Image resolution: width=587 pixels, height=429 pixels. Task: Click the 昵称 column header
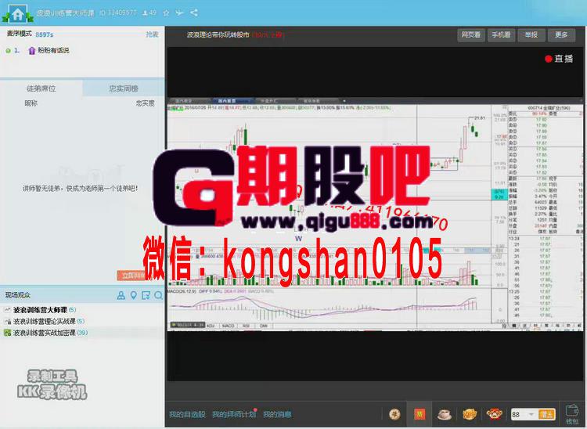coord(31,103)
